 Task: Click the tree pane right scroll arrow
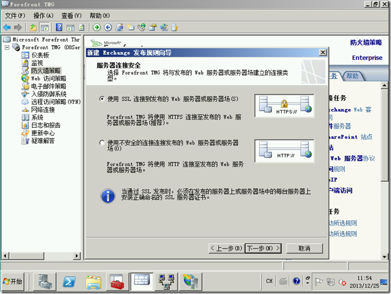click(x=77, y=256)
